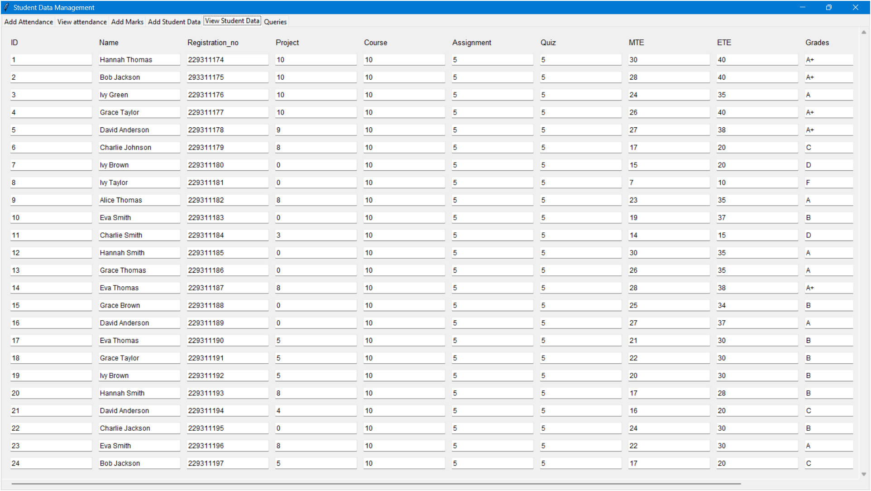Open the Add Marks tab
This screenshot has width=871, height=491.
[127, 22]
